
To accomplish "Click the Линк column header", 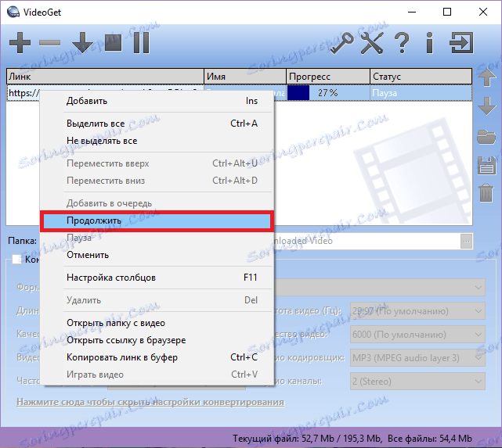I will click(105, 77).
